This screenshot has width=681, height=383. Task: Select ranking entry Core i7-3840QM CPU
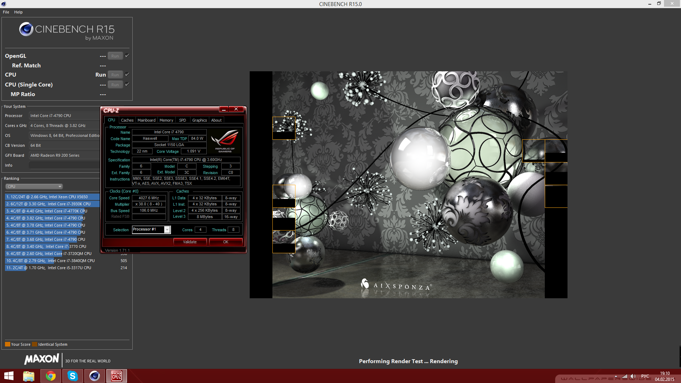pos(67,261)
